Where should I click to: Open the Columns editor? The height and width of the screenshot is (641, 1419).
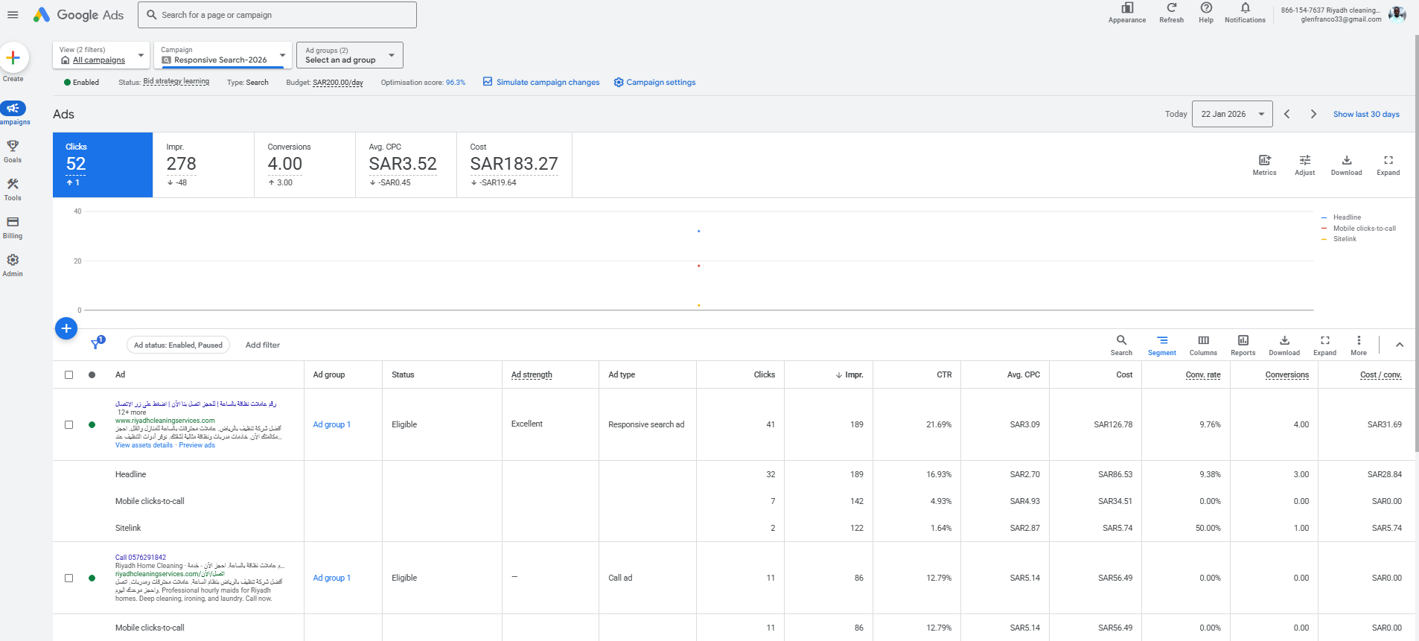coord(1203,345)
